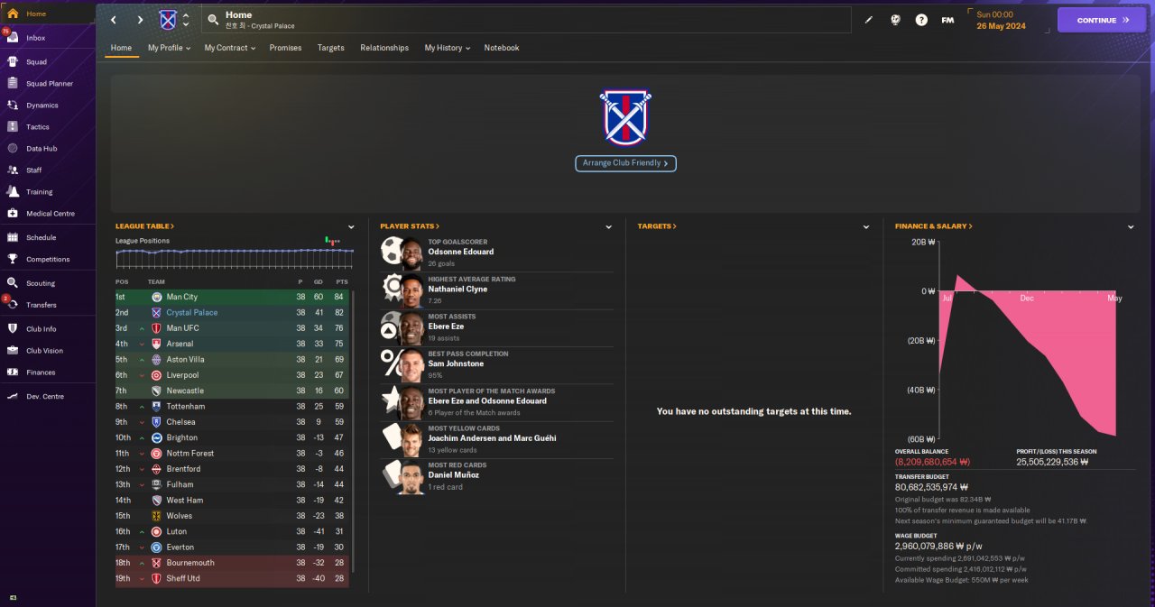Click the Continue button
This screenshot has width=1155, height=607.
[x=1101, y=20]
